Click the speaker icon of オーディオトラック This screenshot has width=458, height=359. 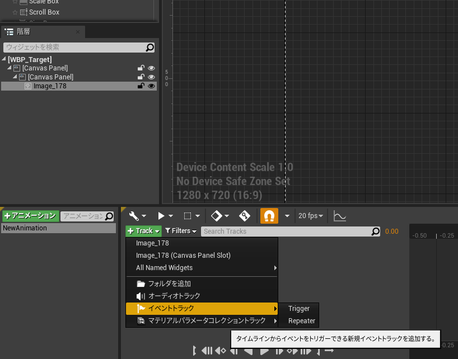click(141, 296)
